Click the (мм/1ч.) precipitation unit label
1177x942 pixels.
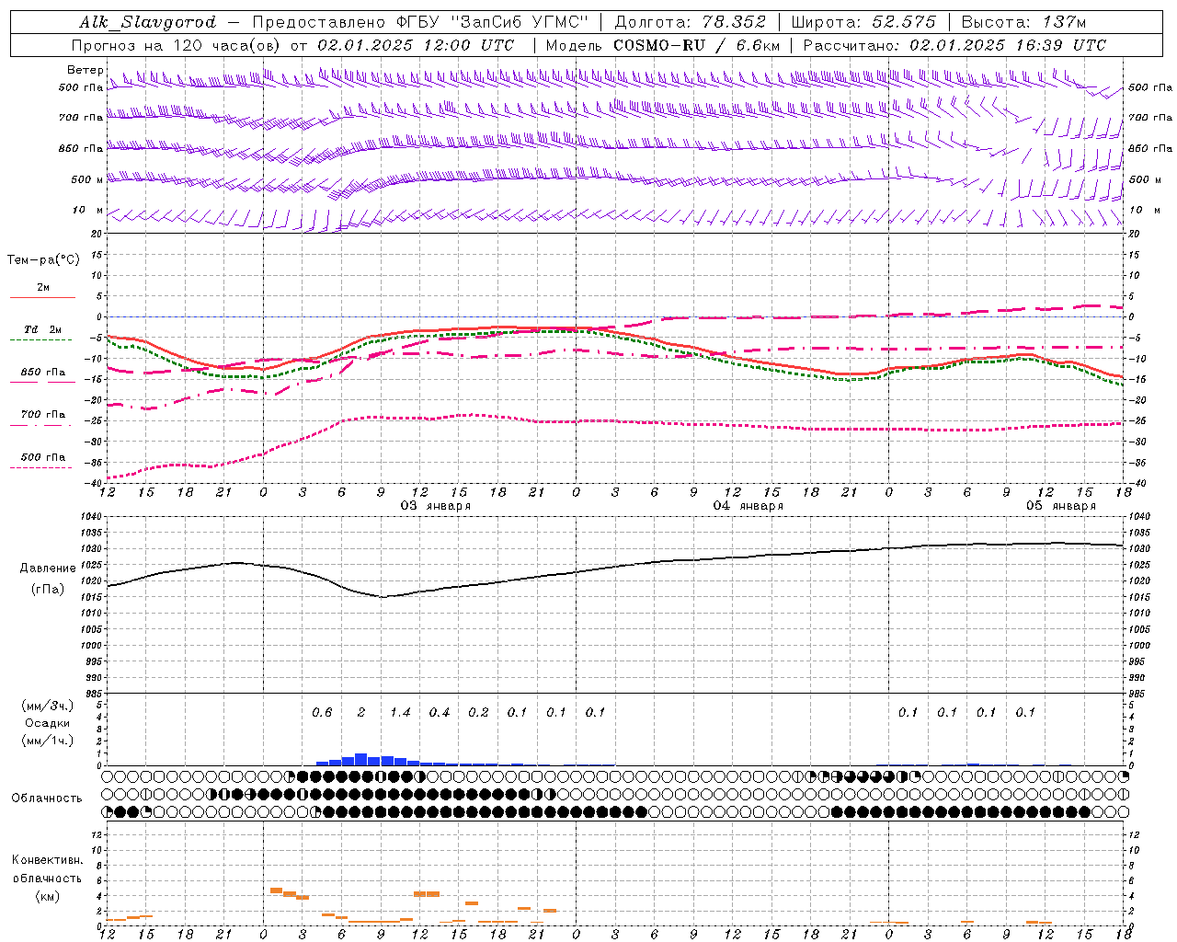tap(48, 741)
